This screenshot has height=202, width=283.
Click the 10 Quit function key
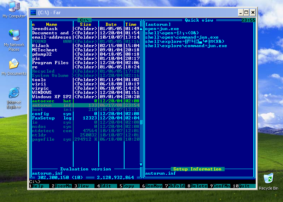click(244, 186)
